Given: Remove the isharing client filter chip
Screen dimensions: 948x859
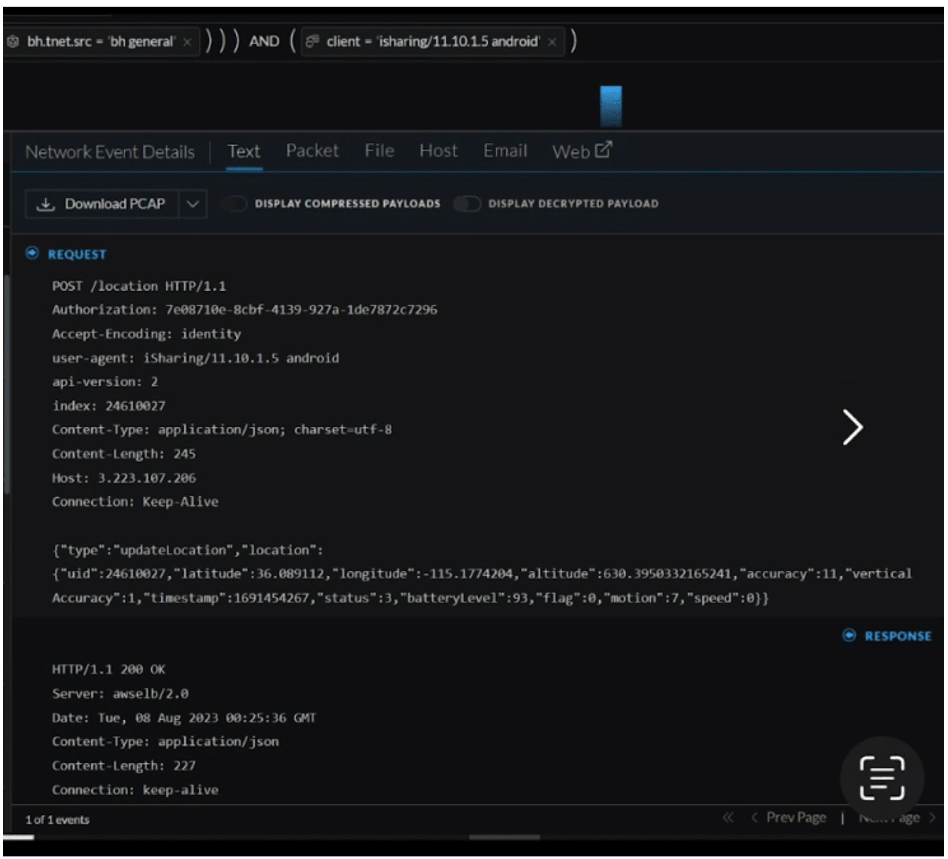Looking at the screenshot, I should tap(552, 42).
